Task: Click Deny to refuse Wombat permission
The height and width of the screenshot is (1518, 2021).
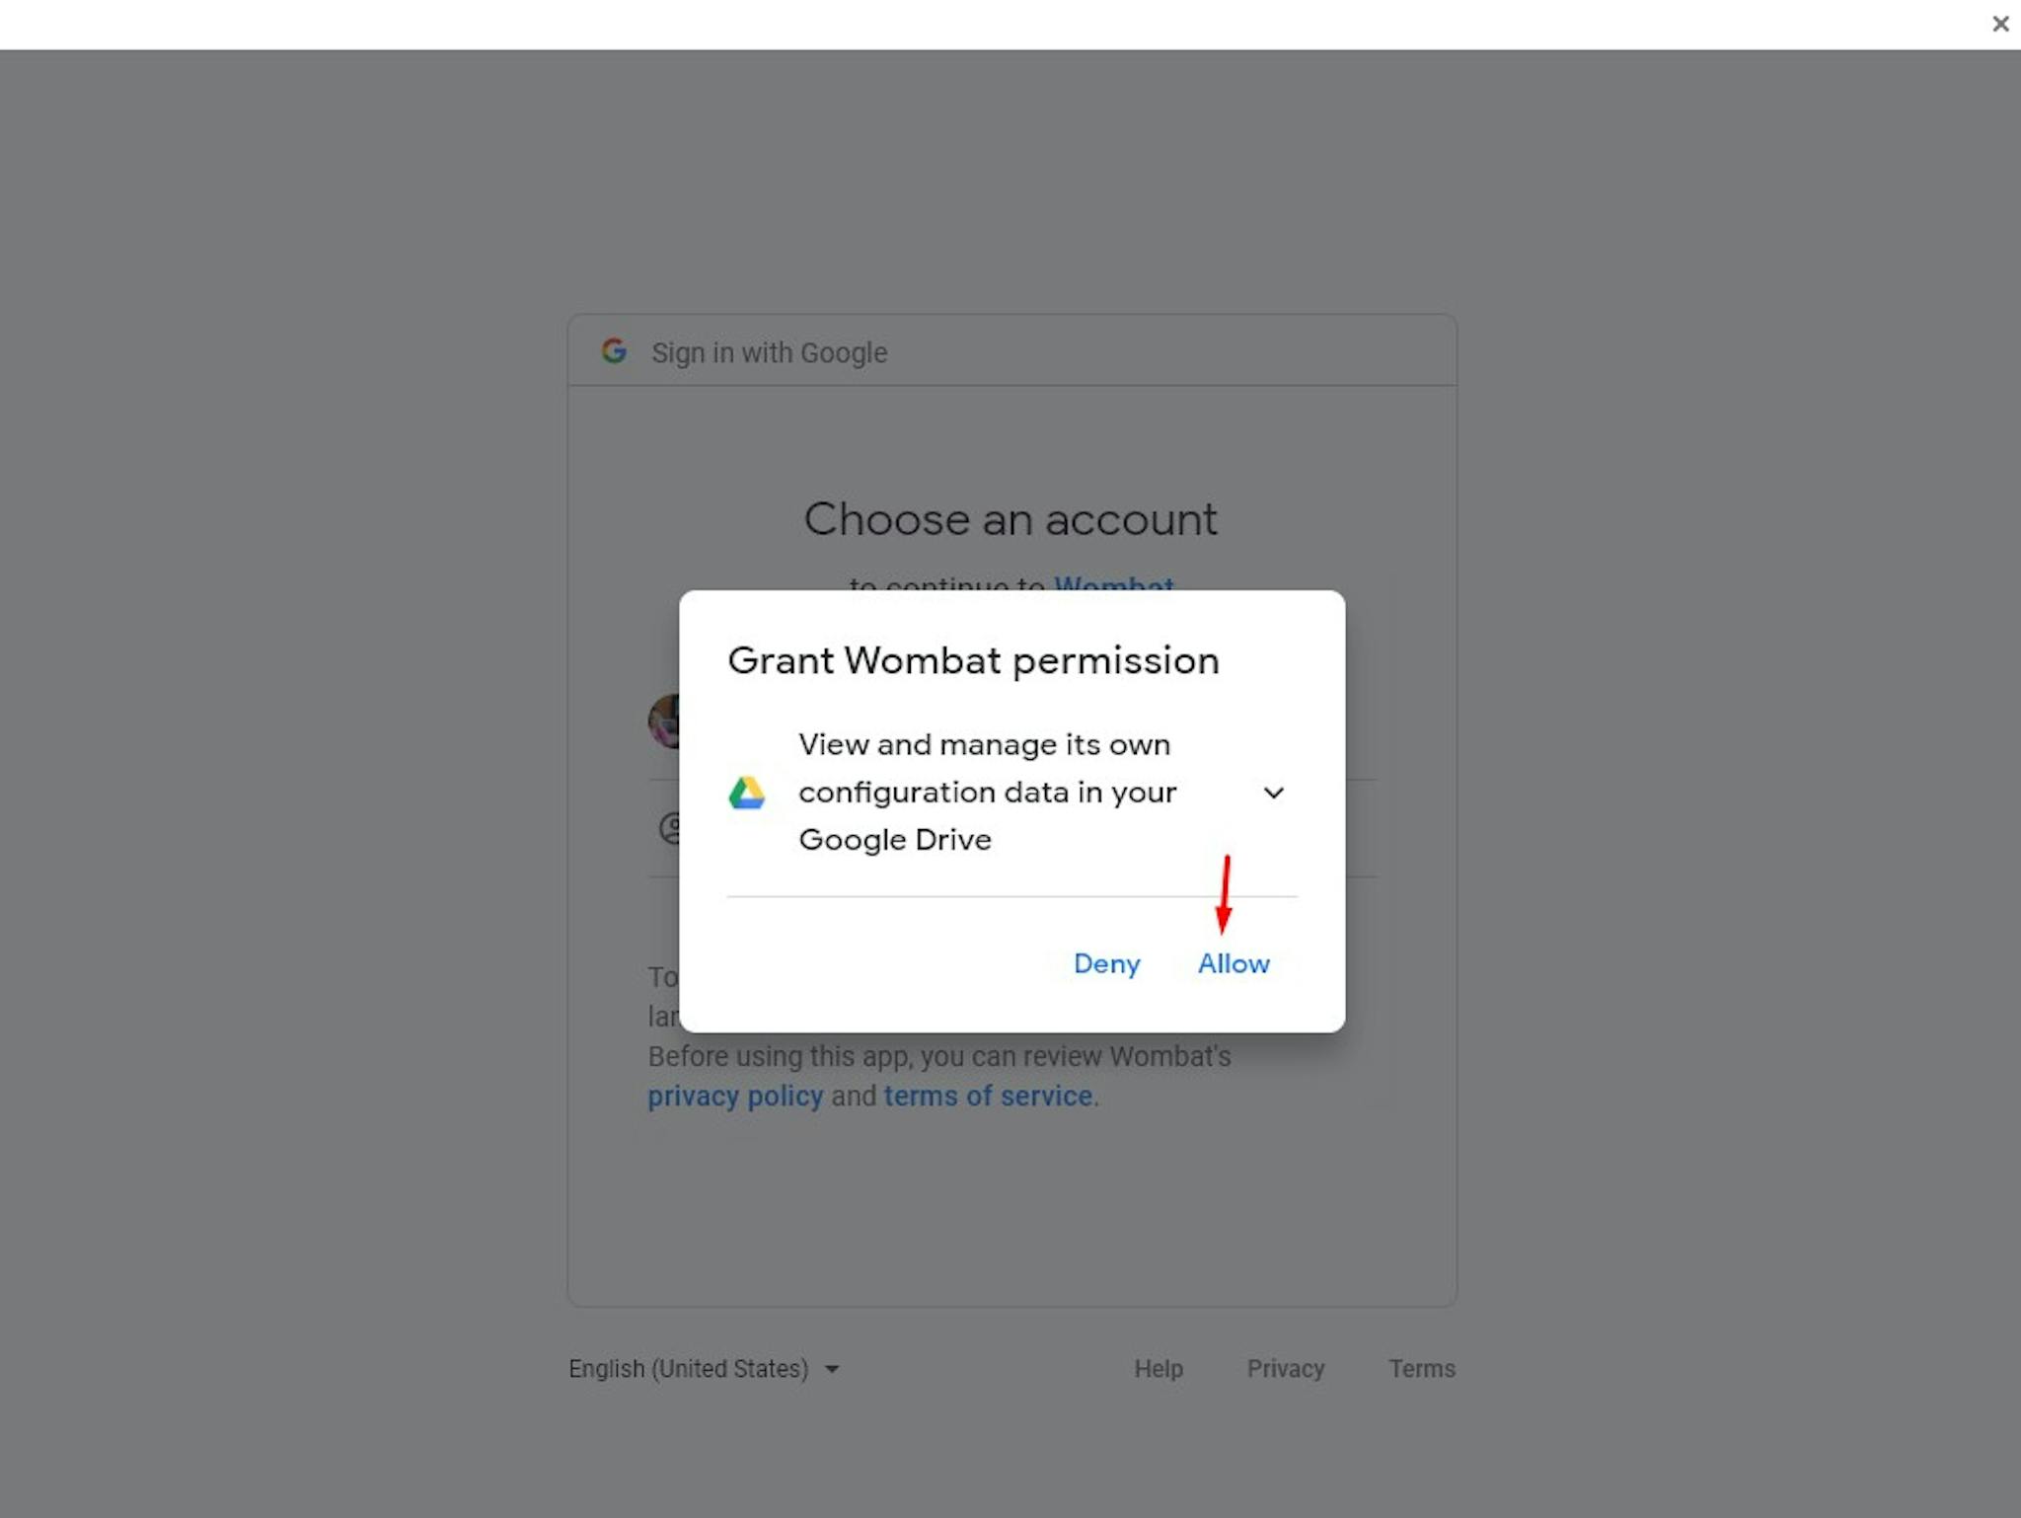Action: click(1107, 963)
